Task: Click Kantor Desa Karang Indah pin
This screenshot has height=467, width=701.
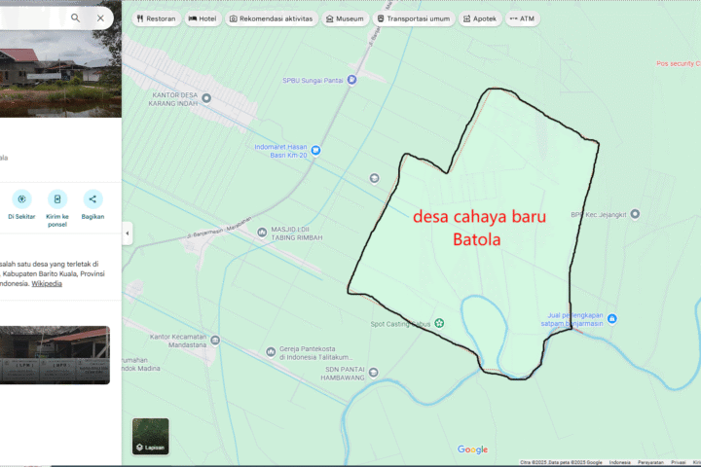Action: pos(206,98)
